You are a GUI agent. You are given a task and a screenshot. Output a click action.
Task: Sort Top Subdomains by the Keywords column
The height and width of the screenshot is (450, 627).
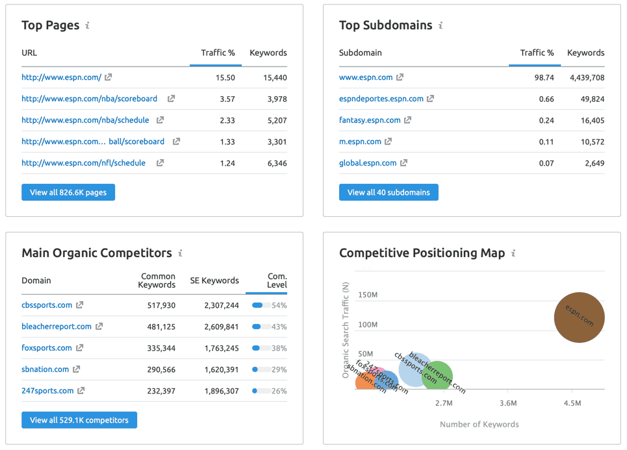pyautogui.click(x=585, y=53)
